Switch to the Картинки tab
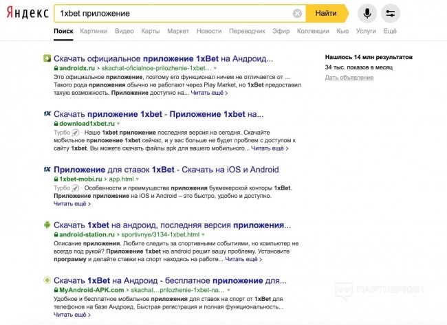 [93, 32]
